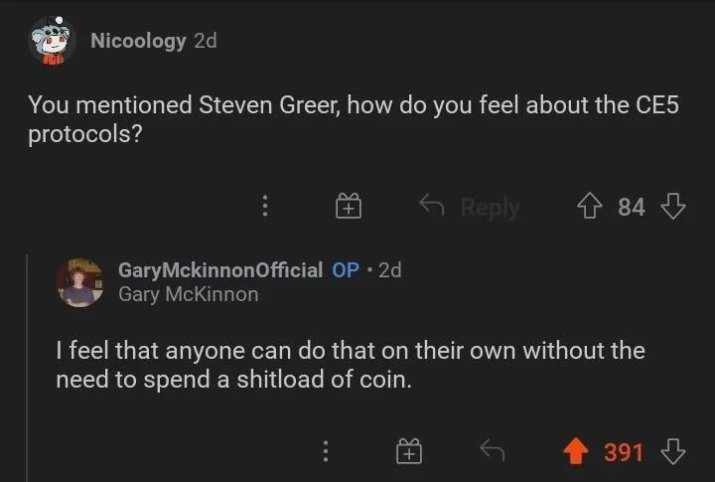This screenshot has height=482, width=715.
Task: Click the 391 score on Gary's reply
Action: tap(624, 452)
